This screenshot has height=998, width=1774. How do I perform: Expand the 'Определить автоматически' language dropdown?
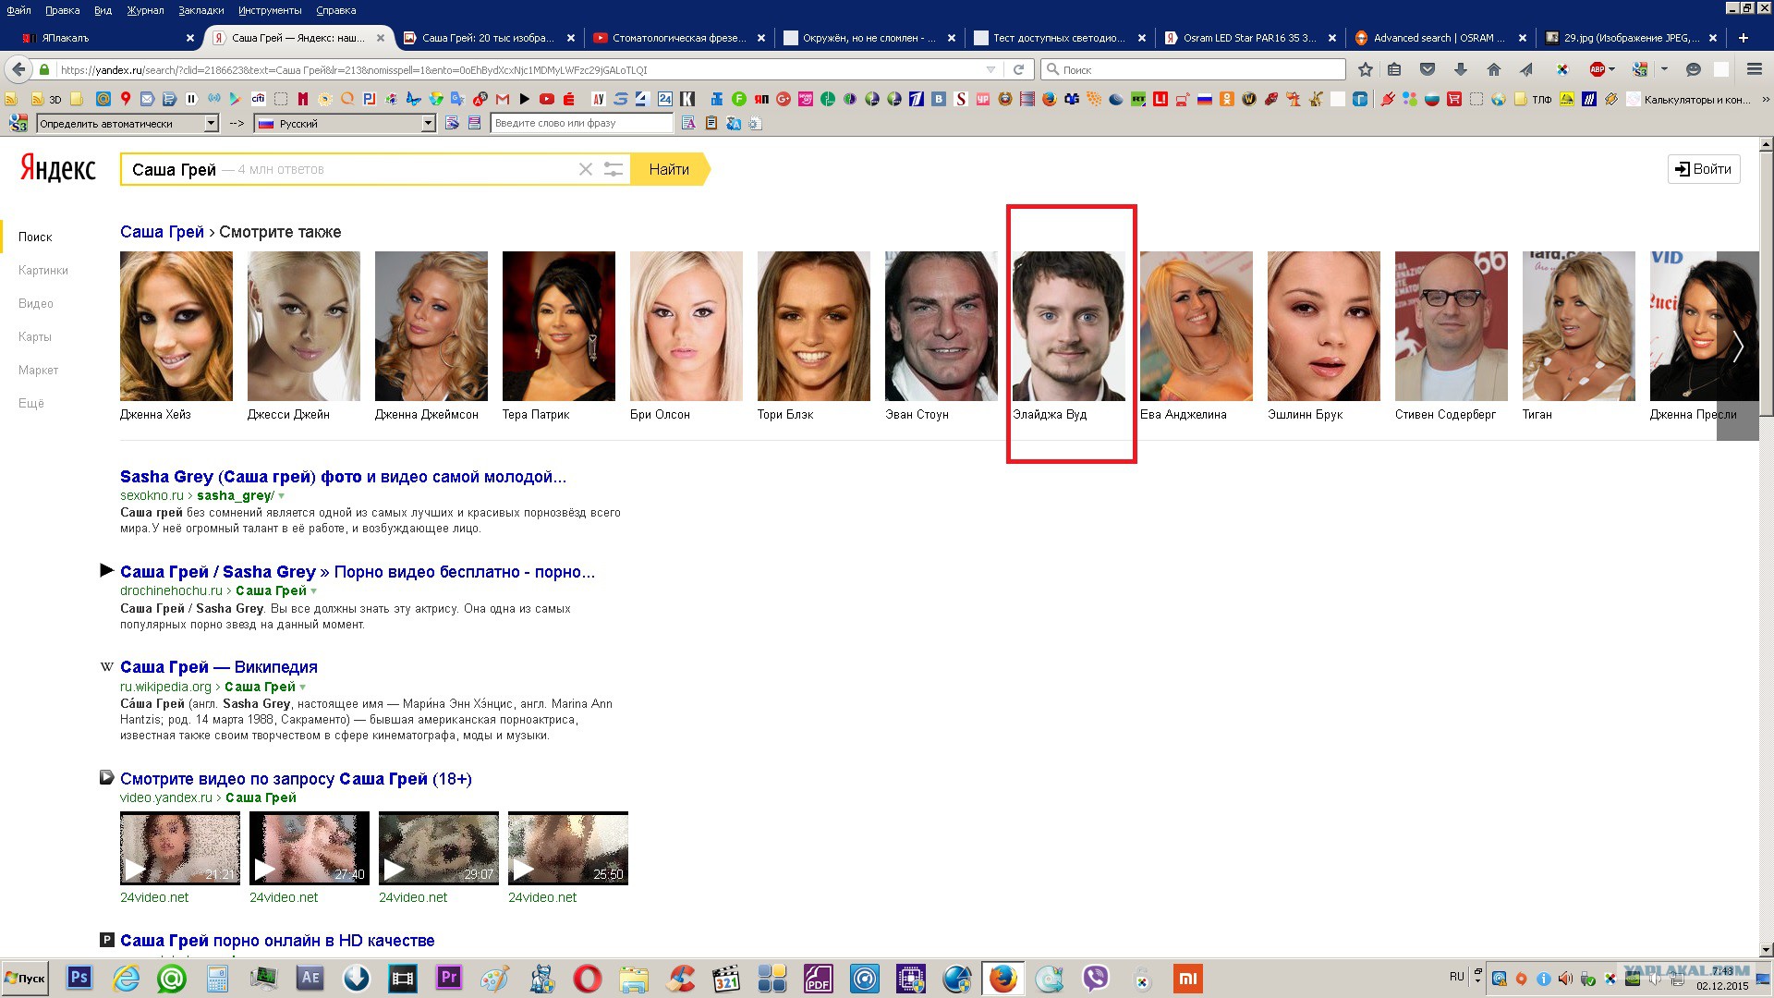(211, 123)
